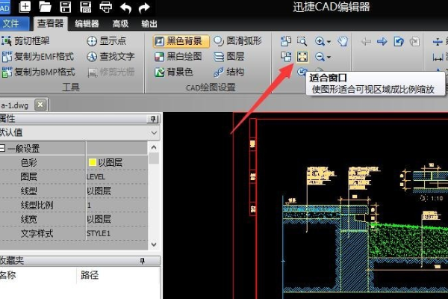The width and height of the screenshot is (448, 299).
Task: Click the 线型 value field
Action: click(x=116, y=191)
